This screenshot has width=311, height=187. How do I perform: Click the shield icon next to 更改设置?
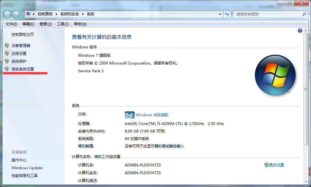(x=267, y=165)
